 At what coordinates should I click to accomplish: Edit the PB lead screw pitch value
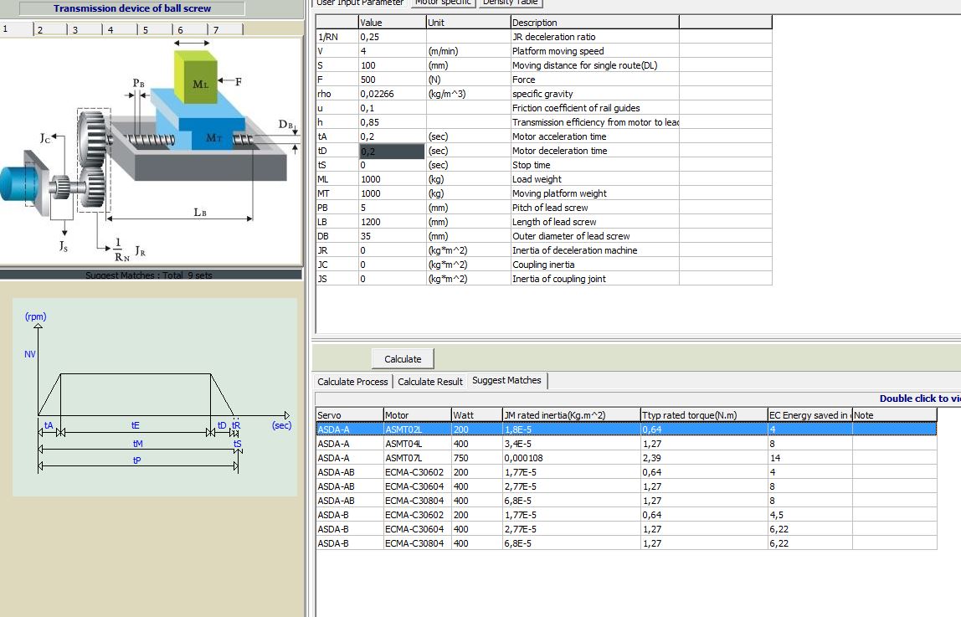393,208
